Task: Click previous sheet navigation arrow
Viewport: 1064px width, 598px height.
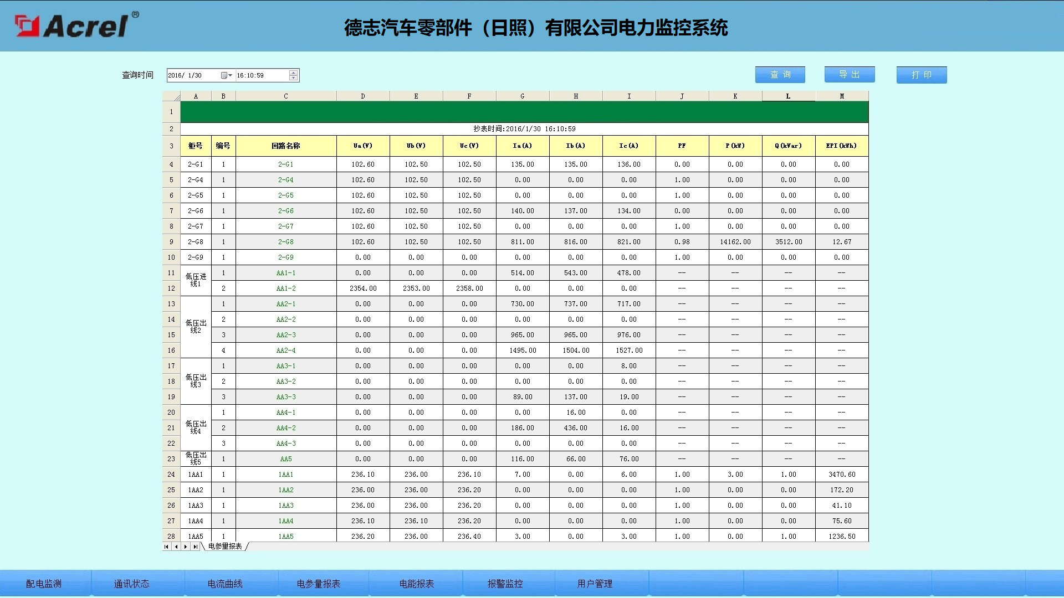Action: point(176,547)
